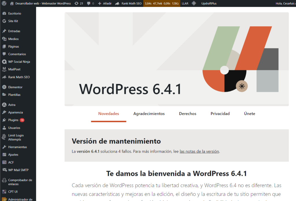Viewport: 296px width, 201px height.
Task: Click the Medios media icon
Action: click(4, 39)
